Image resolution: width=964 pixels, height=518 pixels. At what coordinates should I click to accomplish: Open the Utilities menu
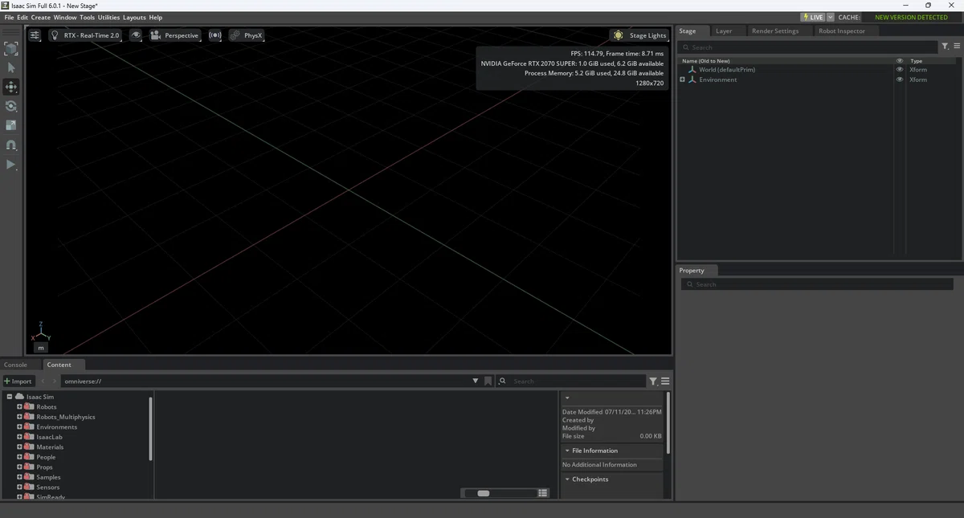(108, 18)
